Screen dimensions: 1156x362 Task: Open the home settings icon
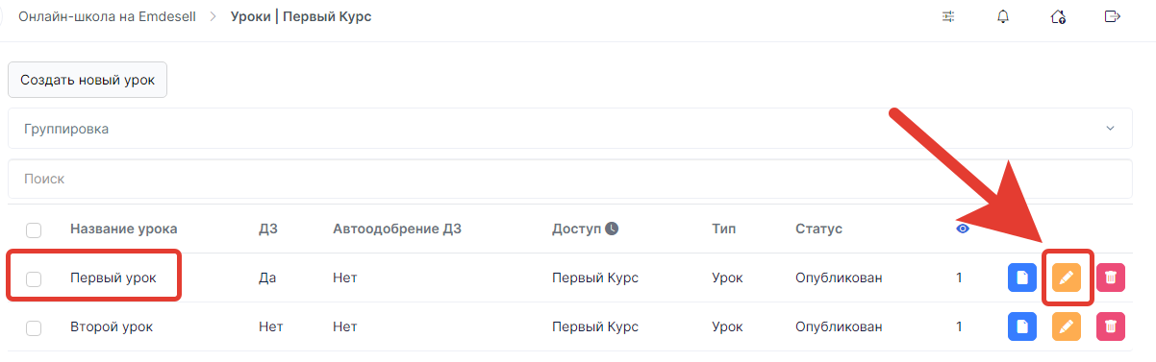click(1058, 16)
